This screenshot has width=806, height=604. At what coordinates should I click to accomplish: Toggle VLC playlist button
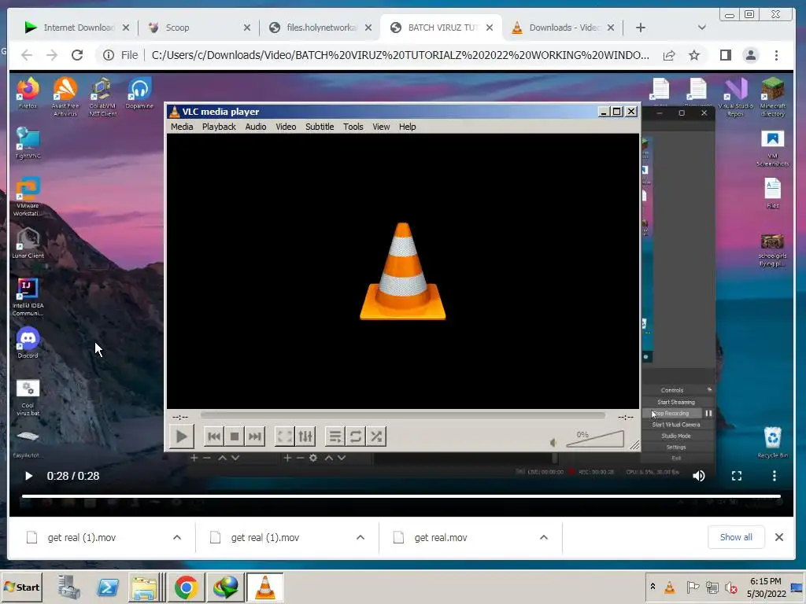pos(335,436)
